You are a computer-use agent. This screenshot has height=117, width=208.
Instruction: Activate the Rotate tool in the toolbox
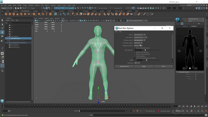[2, 36]
